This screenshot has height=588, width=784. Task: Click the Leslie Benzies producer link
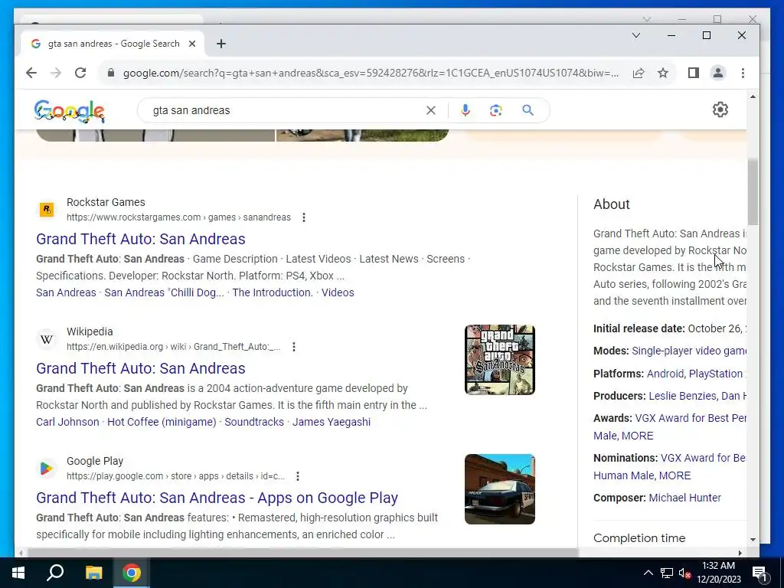[x=682, y=396]
